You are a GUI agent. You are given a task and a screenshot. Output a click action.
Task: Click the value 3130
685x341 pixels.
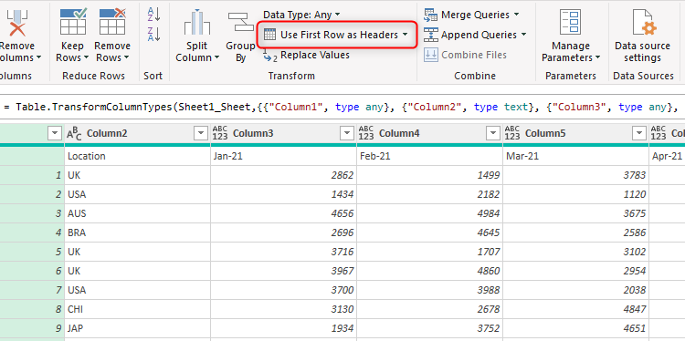tap(342, 310)
